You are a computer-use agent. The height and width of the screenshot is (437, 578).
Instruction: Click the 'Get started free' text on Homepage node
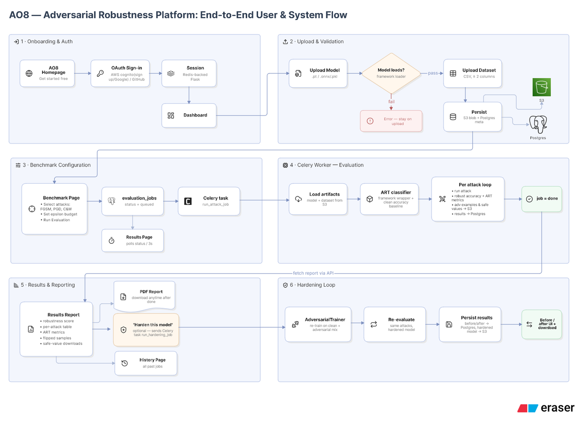pyautogui.click(x=53, y=79)
